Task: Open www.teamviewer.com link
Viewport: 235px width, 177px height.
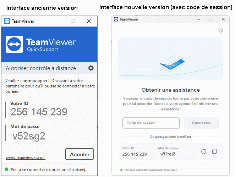Action: 26,158
